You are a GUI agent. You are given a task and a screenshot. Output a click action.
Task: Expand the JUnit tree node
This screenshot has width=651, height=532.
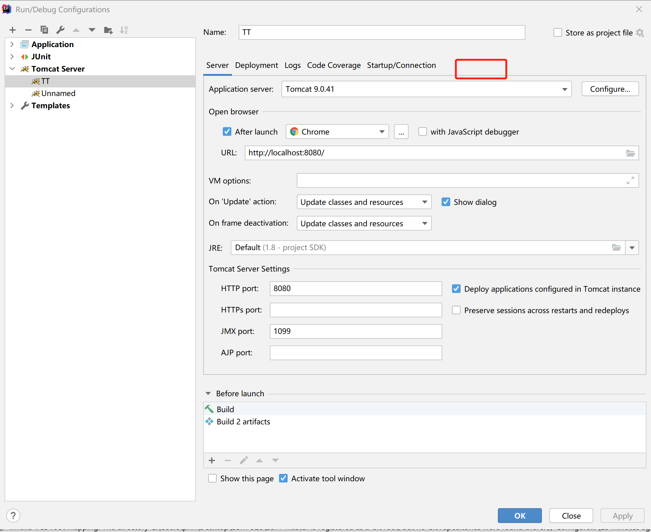(12, 57)
